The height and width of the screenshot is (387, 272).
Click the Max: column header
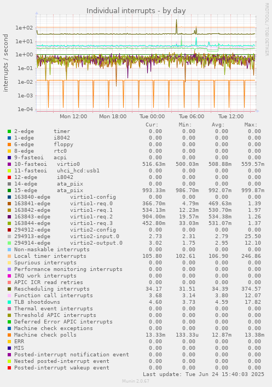pyautogui.click(x=251, y=125)
